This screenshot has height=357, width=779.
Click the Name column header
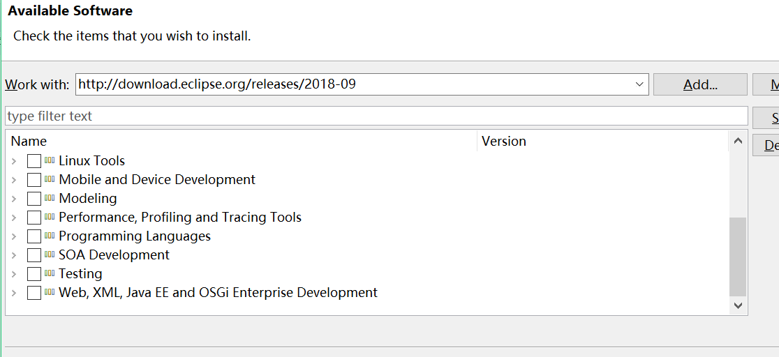241,141
